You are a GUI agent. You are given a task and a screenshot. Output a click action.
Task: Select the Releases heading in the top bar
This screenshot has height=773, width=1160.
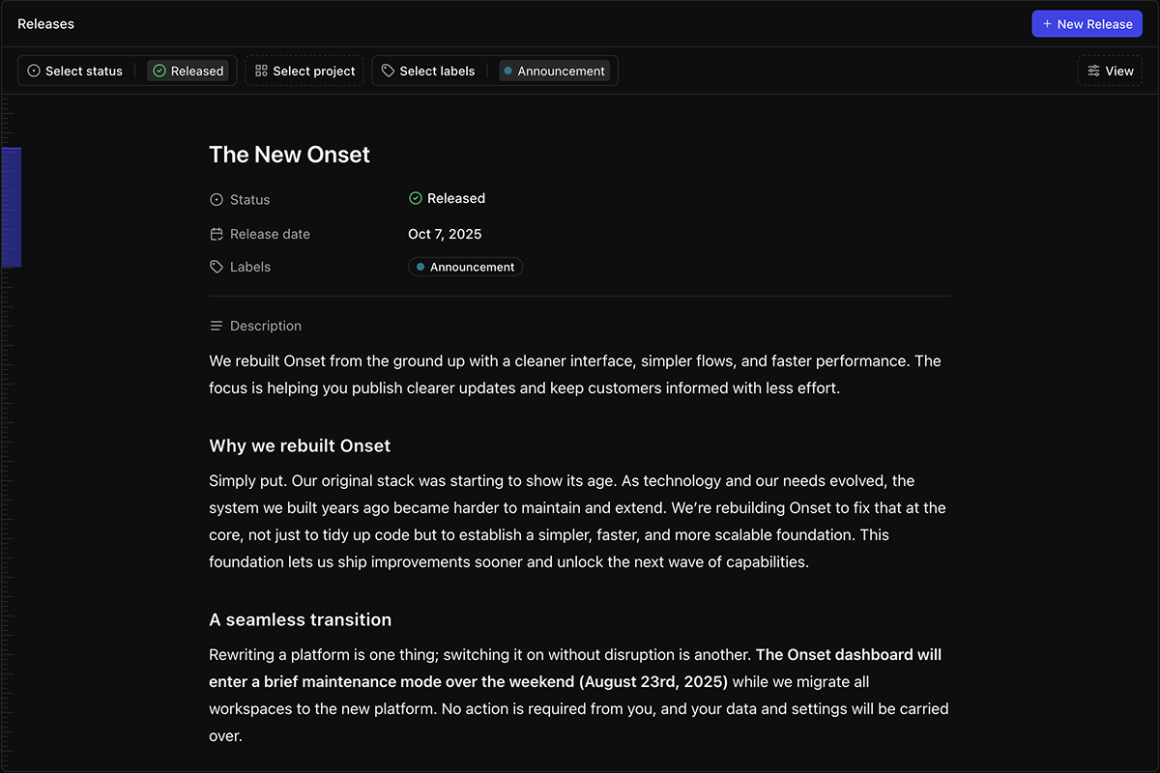coord(45,23)
